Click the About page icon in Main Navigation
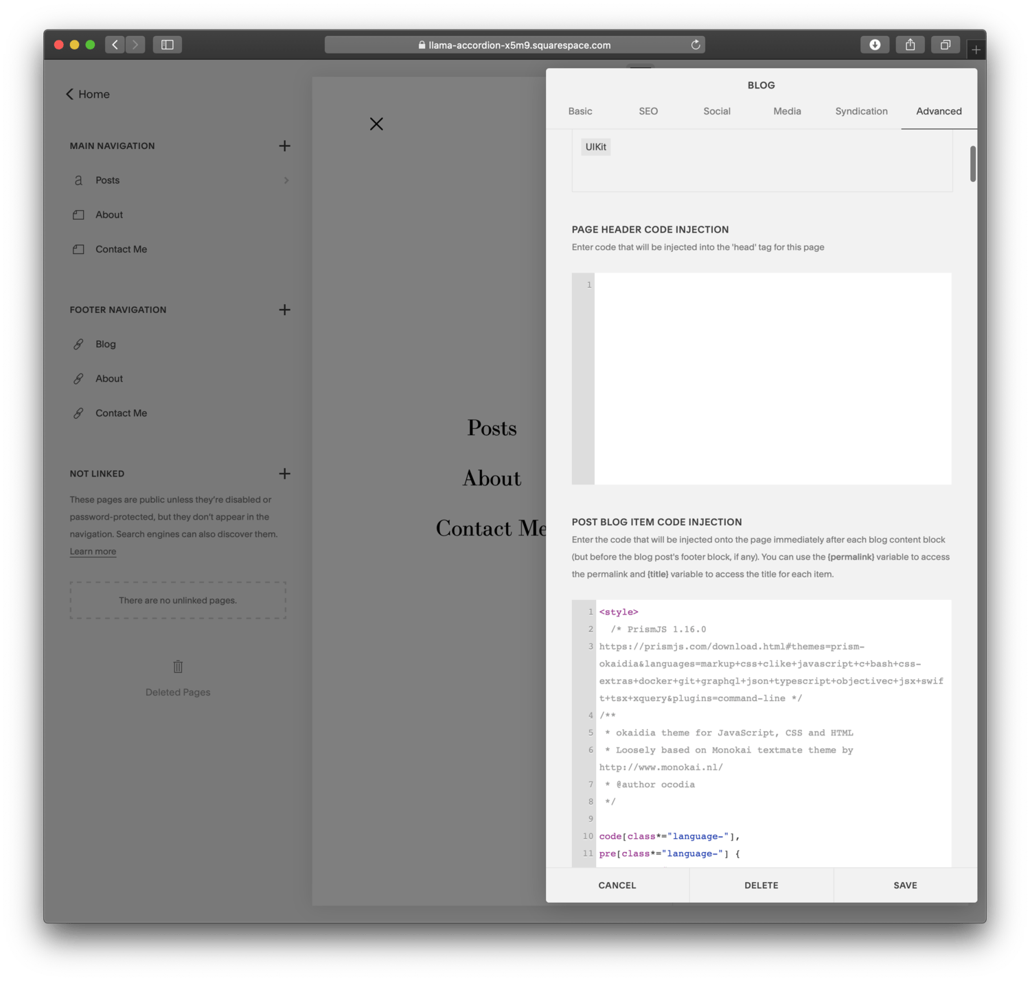The height and width of the screenshot is (981, 1030). [78, 214]
